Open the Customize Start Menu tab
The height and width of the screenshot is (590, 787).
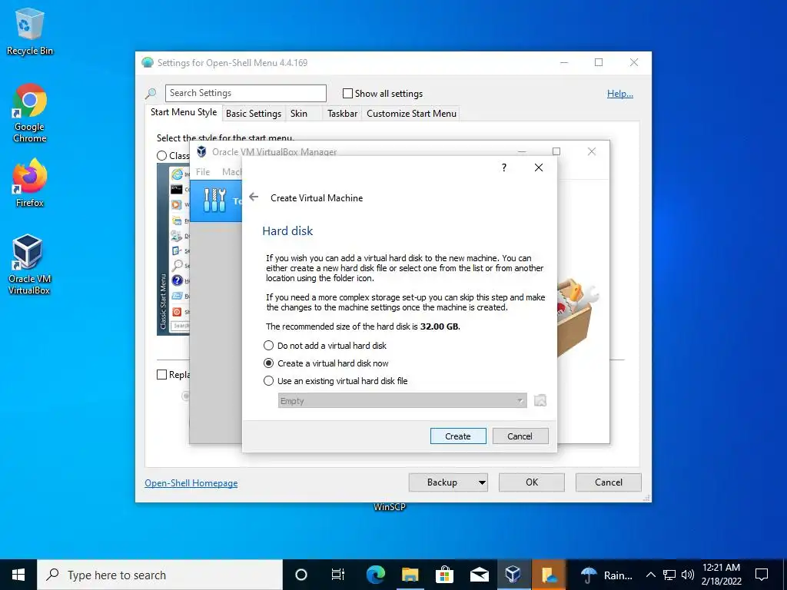(x=412, y=114)
